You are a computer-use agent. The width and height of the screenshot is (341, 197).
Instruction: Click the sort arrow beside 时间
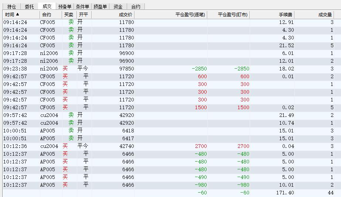[18, 14]
